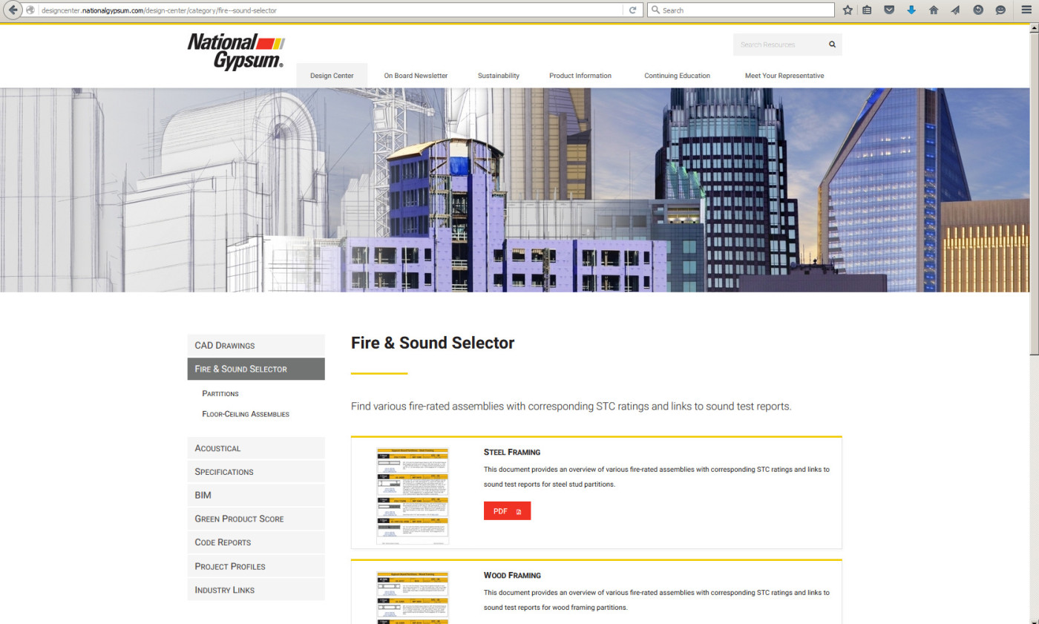Save the page to Pocket
This screenshot has width=1039, height=624.
889,10
